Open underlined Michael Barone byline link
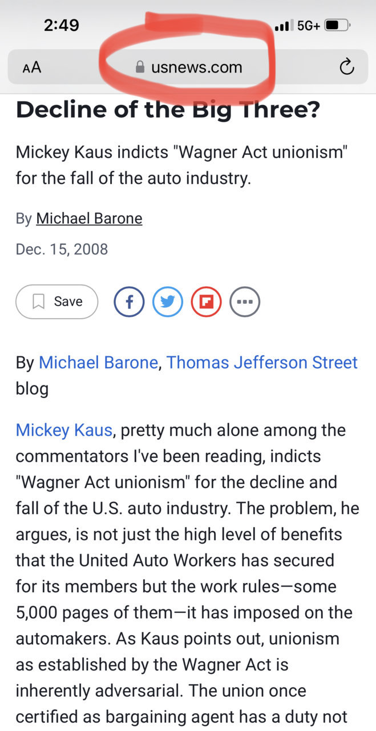This screenshot has width=376, height=731. click(x=89, y=218)
